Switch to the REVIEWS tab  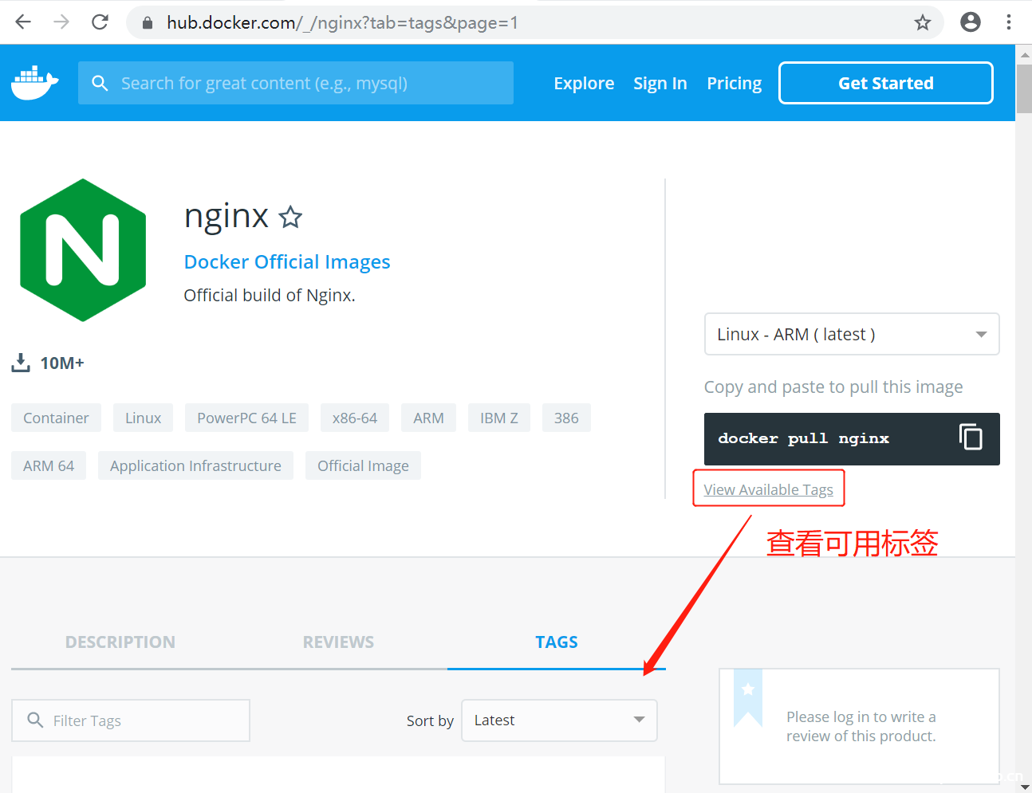pos(338,642)
